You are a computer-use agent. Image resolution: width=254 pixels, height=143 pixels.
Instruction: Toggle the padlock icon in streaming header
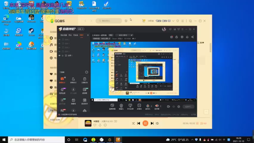point(177,37)
